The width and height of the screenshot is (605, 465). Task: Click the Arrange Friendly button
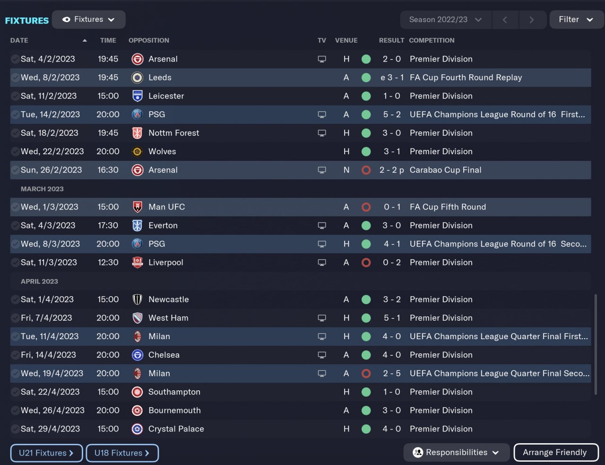click(x=555, y=452)
